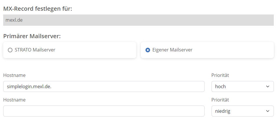
Task: Focus the Hostname field containing simplelogin.mexl.de.
Action: tap(104, 86)
